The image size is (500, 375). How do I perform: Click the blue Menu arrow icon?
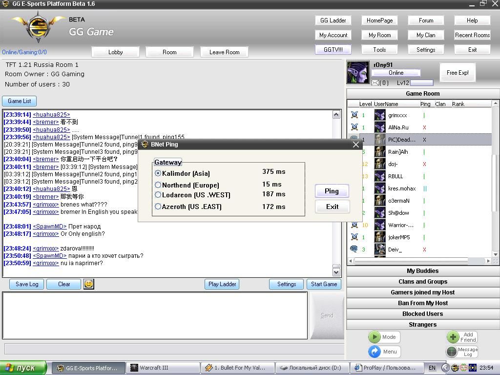pos(375,352)
